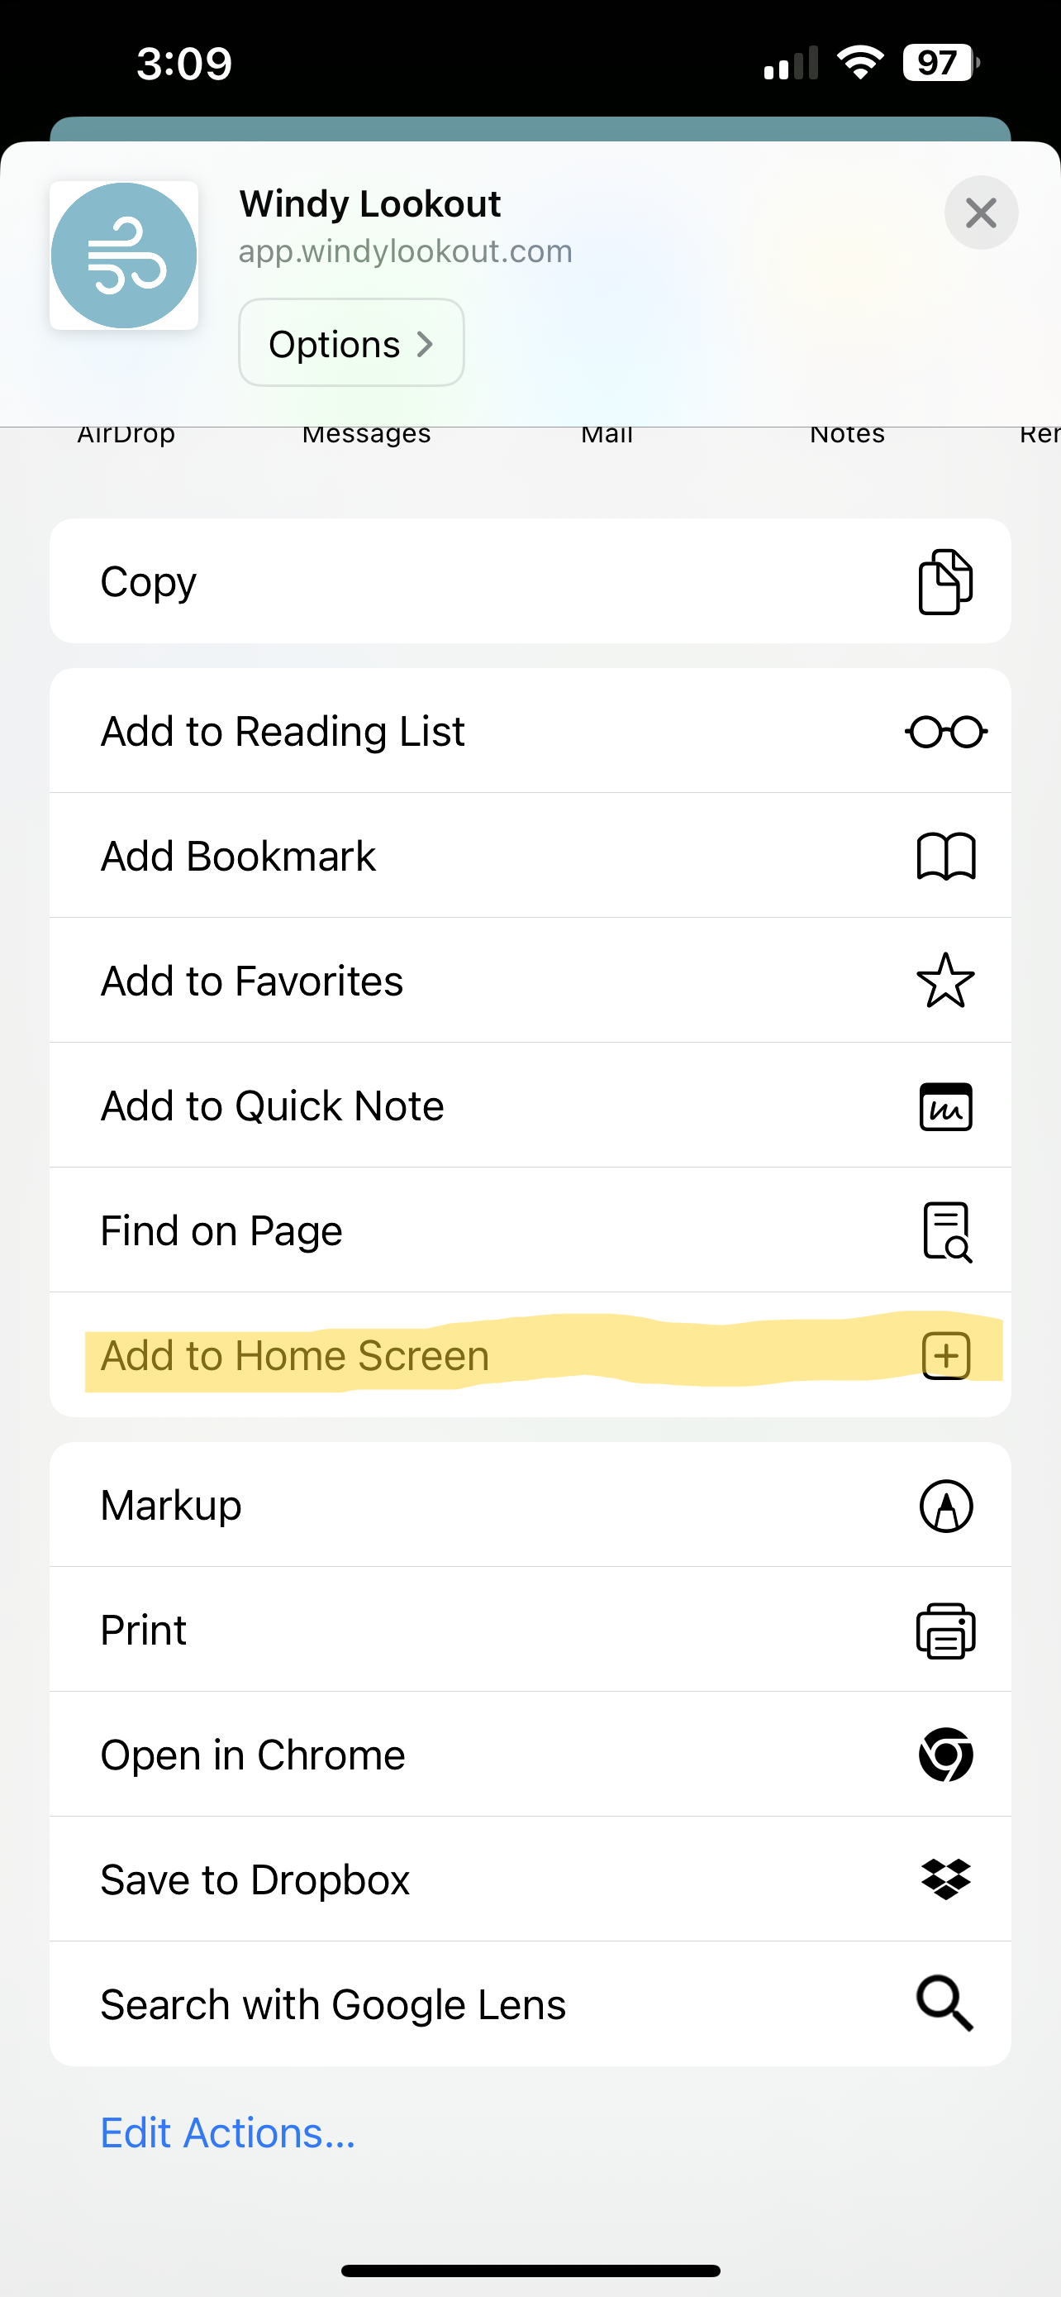Screen dimensions: 1061x2297
Task: Tap the Google Lens search icon
Action: [945, 2004]
